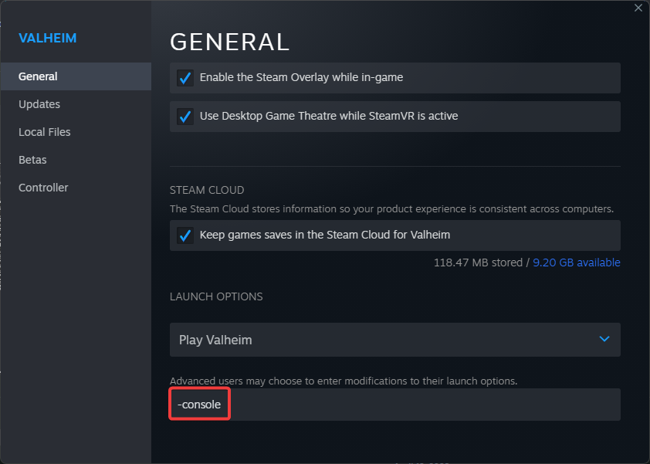Screen dimensions: 650x464
Task: Click the blue chevron on the launch selector
Action: click(604, 339)
